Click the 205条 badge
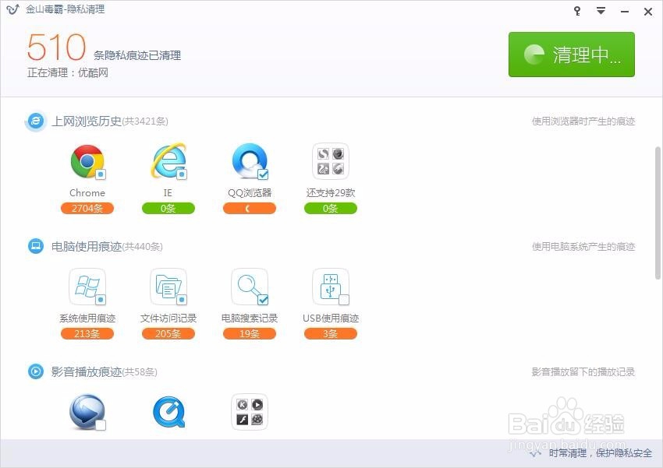 (x=168, y=333)
